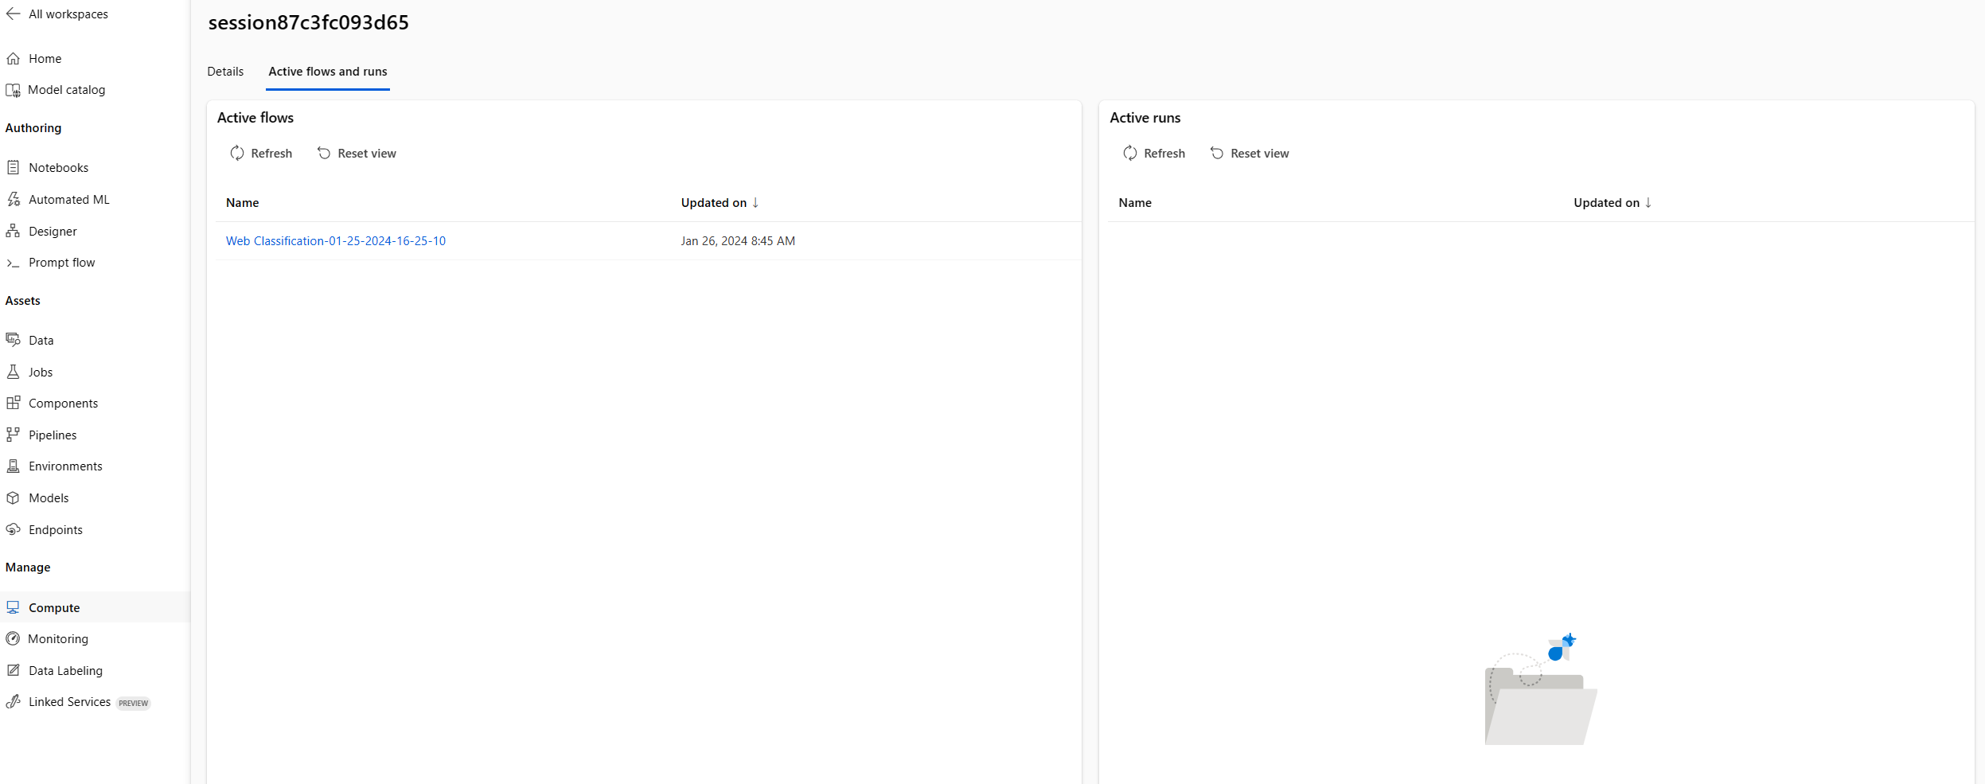Open Linked Services preview item
Viewport: 1985px width, 784px height.
pos(69,702)
